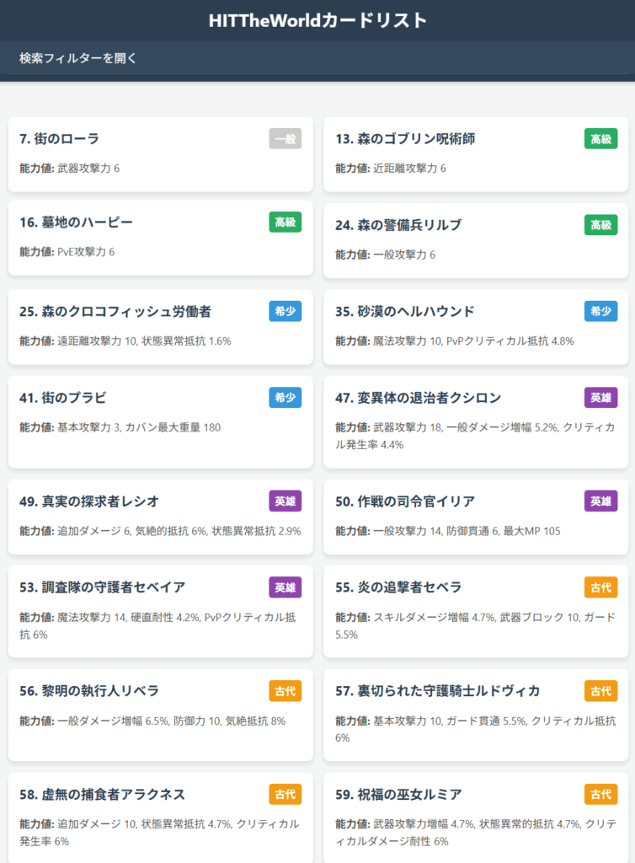Open card 25. 森のクロコフィッシュ労働者

click(x=115, y=312)
